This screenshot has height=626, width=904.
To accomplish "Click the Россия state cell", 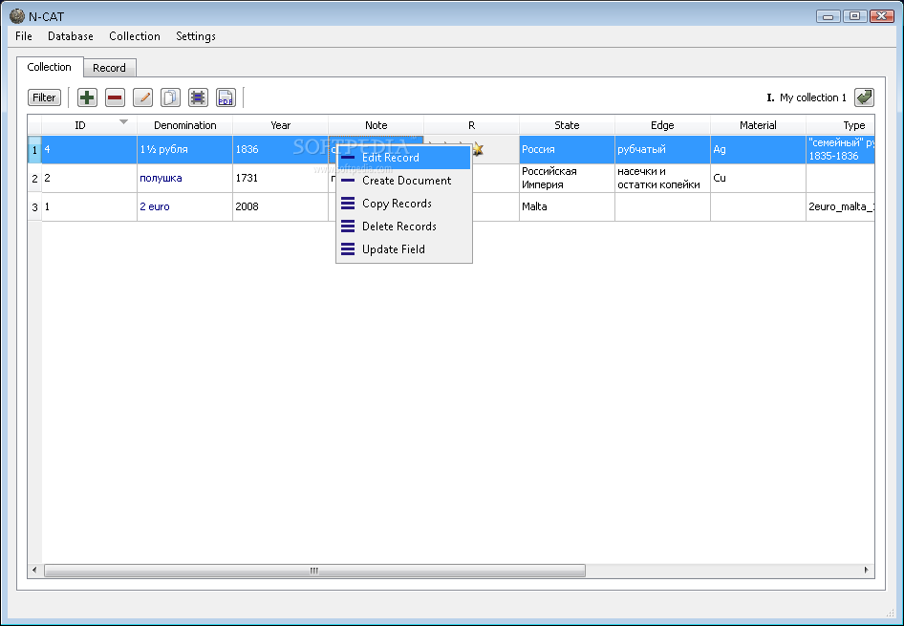I will [568, 150].
